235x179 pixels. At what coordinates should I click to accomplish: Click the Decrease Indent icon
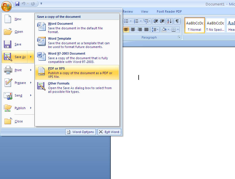(x=156, y=21)
